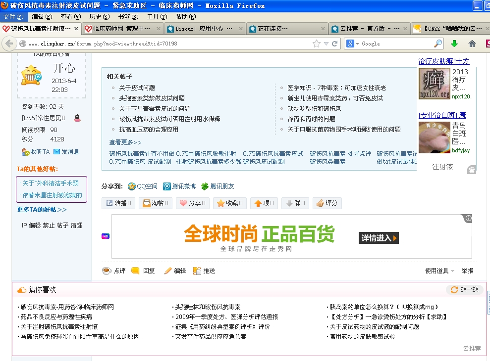This screenshot has height=361, width=490.
Task: Click the 开心 mood emoticon avatar
Action: (31, 75)
